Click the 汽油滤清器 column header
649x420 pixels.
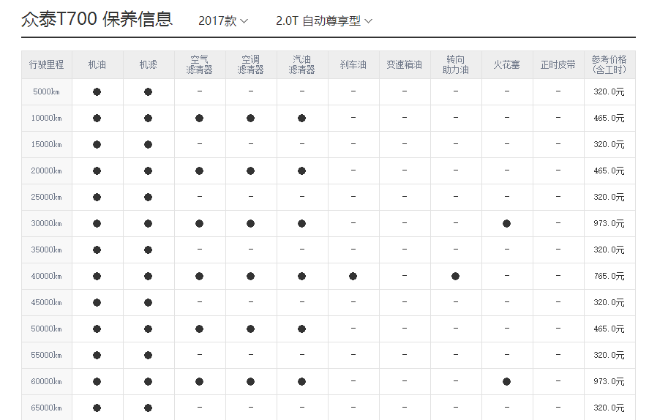(x=301, y=64)
